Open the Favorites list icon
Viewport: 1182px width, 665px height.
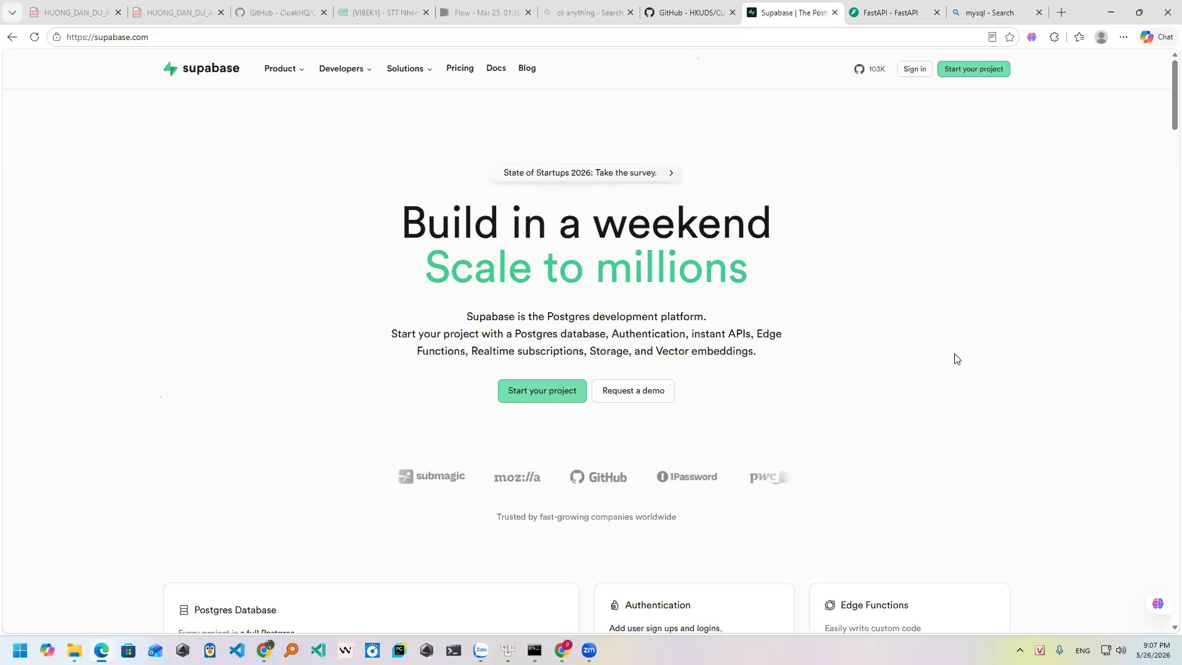[x=1079, y=37]
